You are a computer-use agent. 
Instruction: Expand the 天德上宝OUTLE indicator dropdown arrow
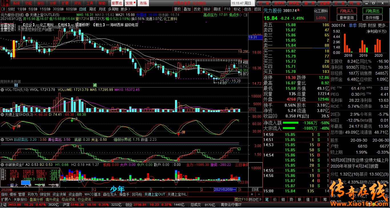pyautogui.click(x=27, y=15)
